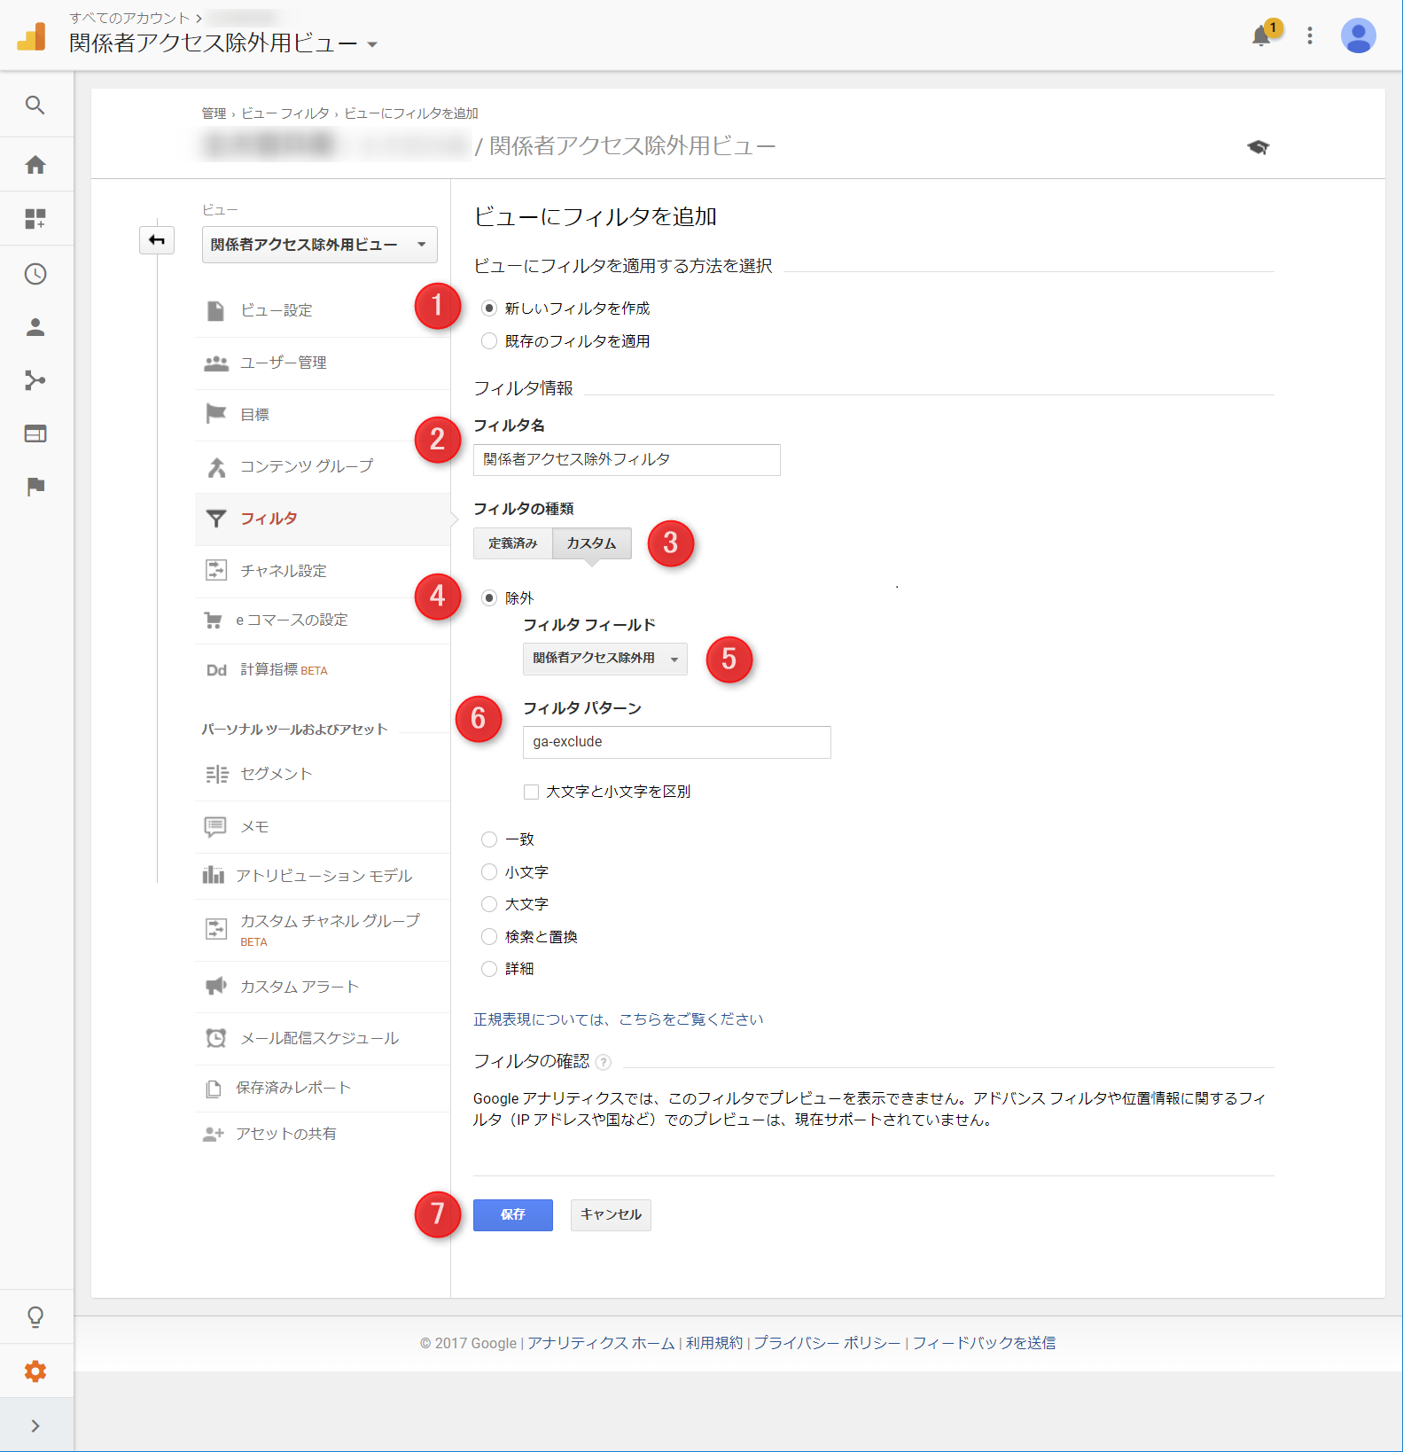This screenshot has height=1452, width=1403.
Task: Click the back arrow button beside view selector
Action: tap(157, 240)
